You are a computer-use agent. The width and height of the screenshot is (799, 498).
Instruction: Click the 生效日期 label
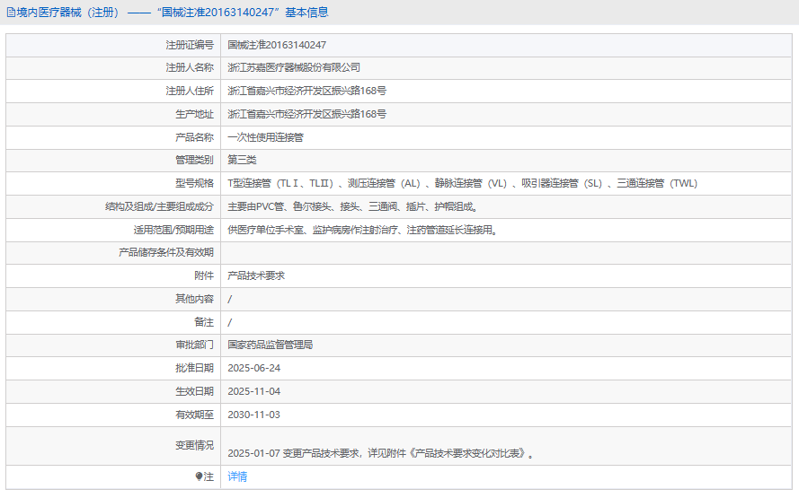click(x=195, y=391)
